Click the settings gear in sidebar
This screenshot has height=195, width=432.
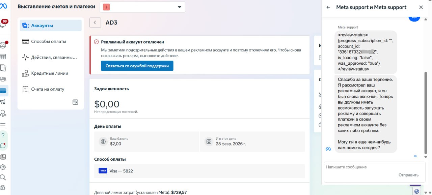pos(3,167)
